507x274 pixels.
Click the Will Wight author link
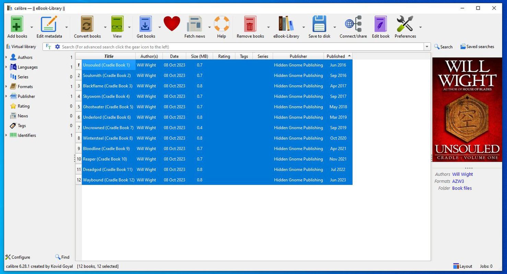coord(462,174)
